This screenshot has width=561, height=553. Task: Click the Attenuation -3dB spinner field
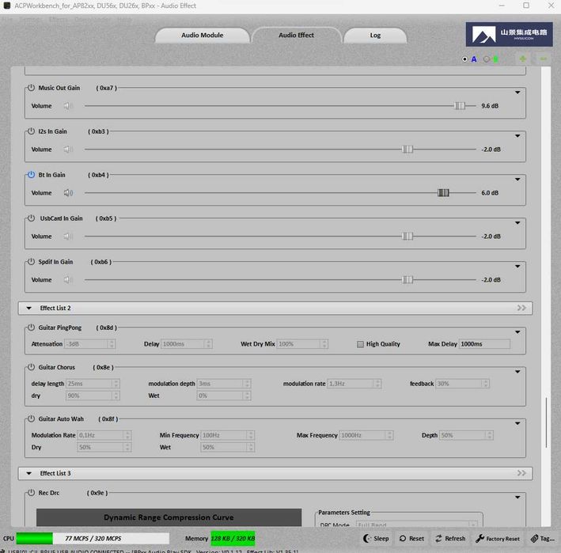pyautogui.click(x=89, y=344)
